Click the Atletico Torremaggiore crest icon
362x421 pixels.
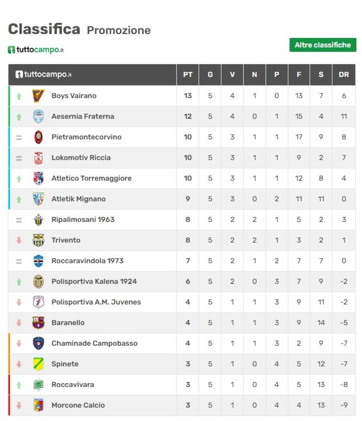[x=38, y=178]
